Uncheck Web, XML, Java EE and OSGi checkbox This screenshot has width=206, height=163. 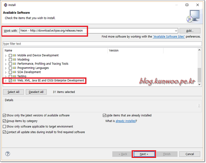tap(10, 80)
